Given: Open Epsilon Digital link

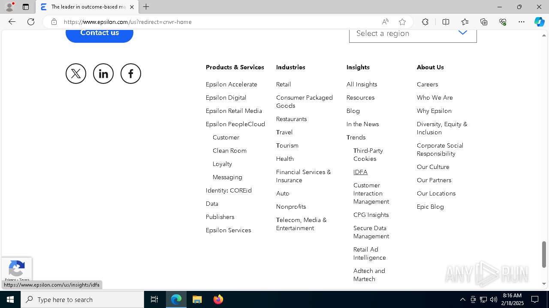Looking at the screenshot, I should (x=226, y=98).
